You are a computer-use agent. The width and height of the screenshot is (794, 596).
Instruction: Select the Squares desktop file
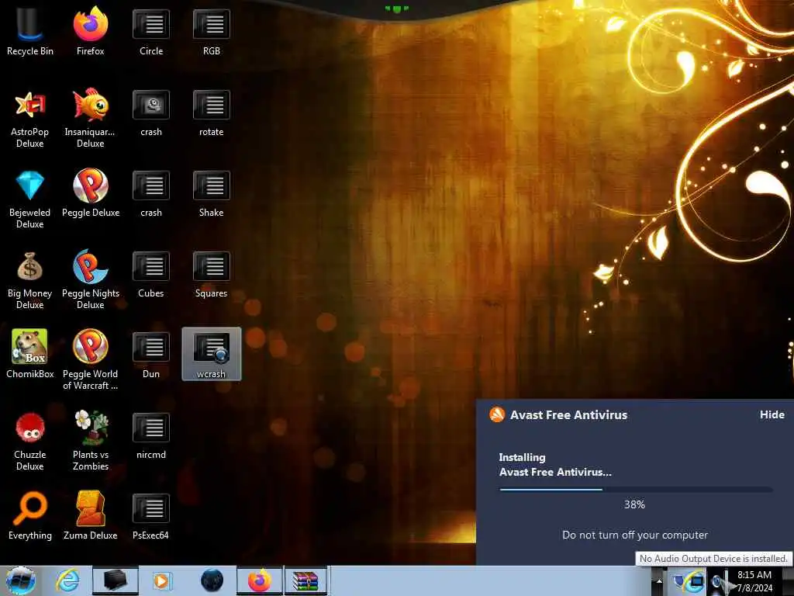[x=211, y=274]
